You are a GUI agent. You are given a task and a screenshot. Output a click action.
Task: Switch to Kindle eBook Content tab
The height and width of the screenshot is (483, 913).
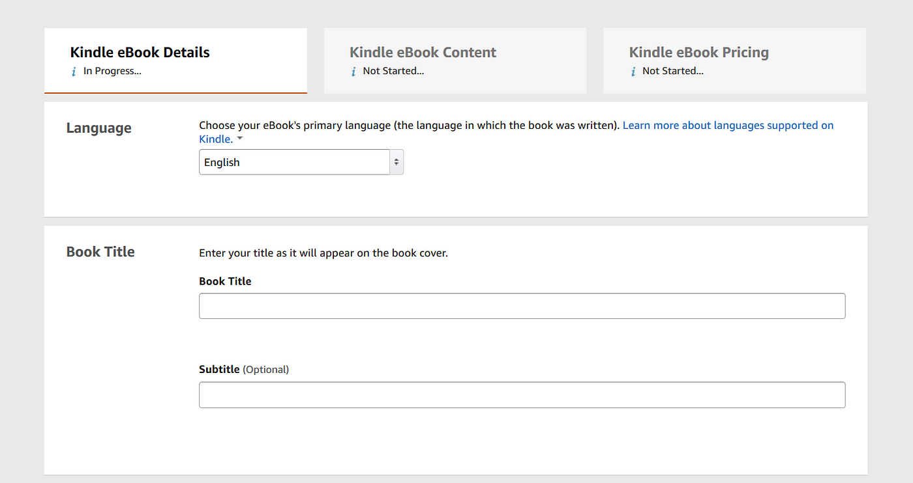point(455,61)
